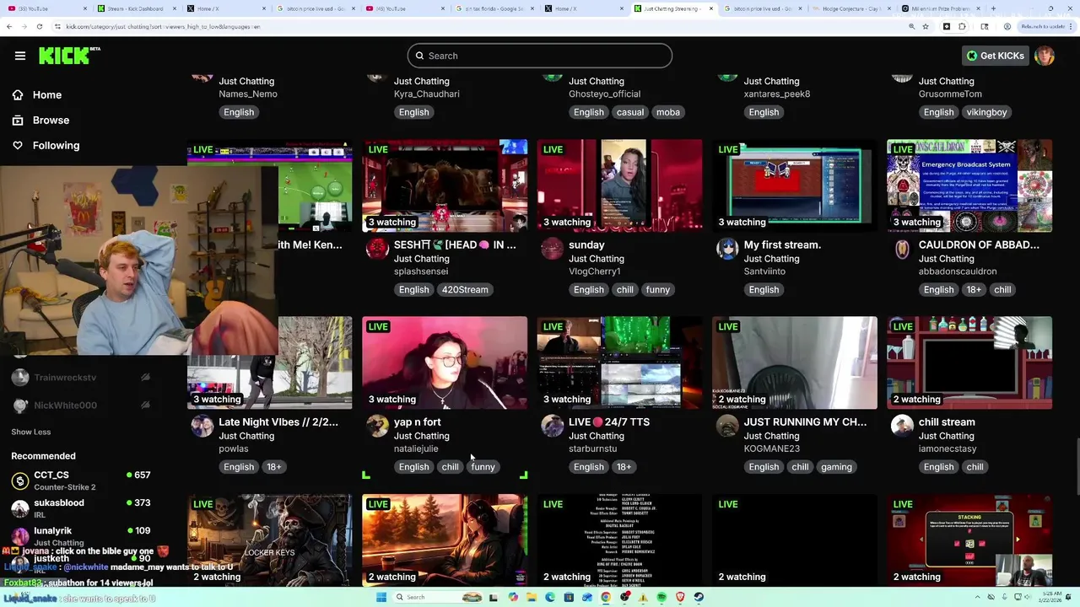Image resolution: width=1080 pixels, height=607 pixels.
Task: Click the Browse icon in the sidebar
Action: [18, 121]
